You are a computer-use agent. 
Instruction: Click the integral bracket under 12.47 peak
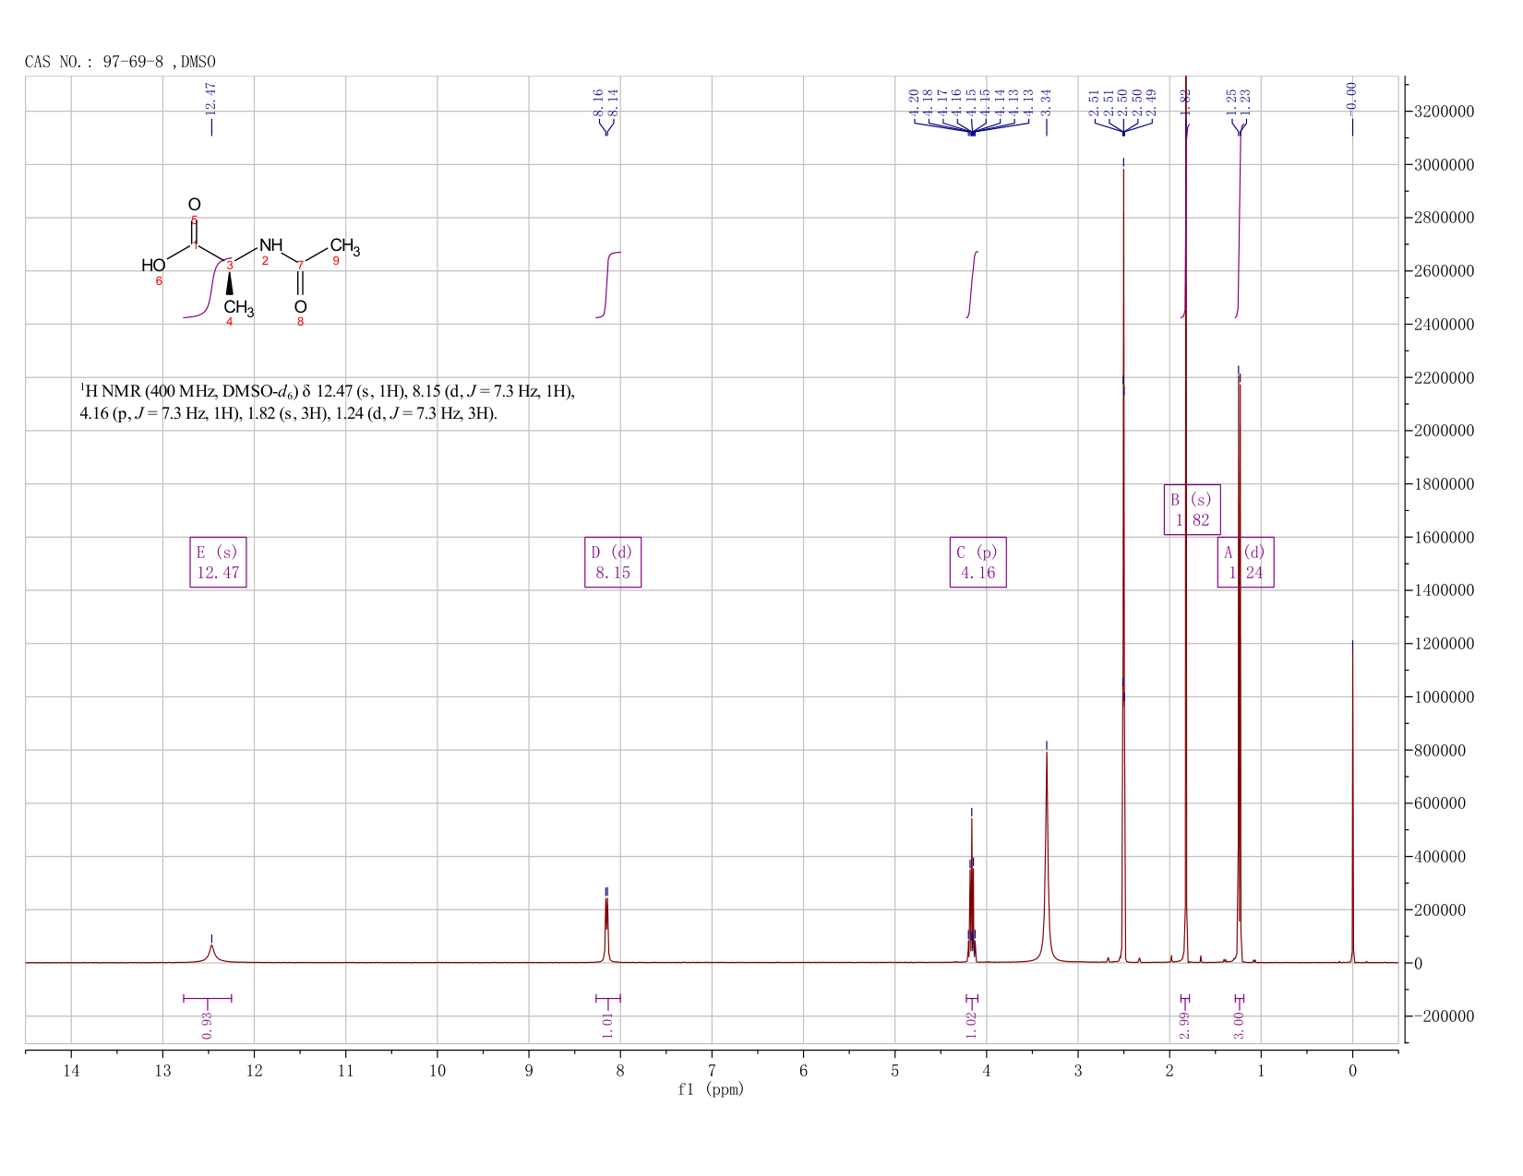click(208, 998)
